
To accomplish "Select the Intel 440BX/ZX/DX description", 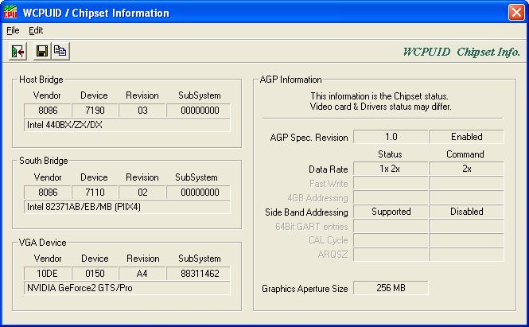I will 126,125.
